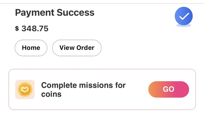Tap the orange-pink gradient GO pill
The image size is (204, 114).
pyautogui.click(x=169, y=89)
